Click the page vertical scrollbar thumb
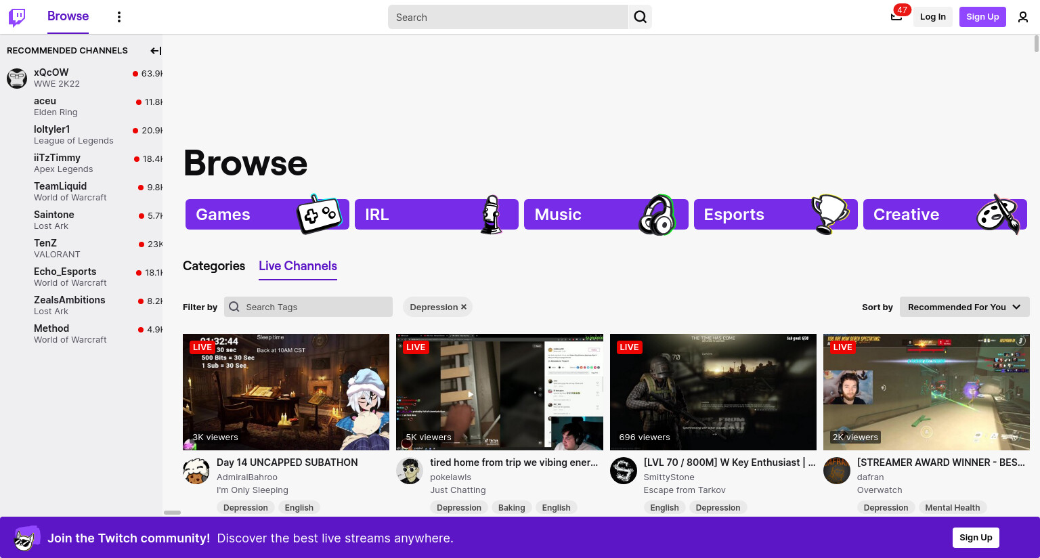The width and height of the screenshot is (1040, 558). [1036, 44]
